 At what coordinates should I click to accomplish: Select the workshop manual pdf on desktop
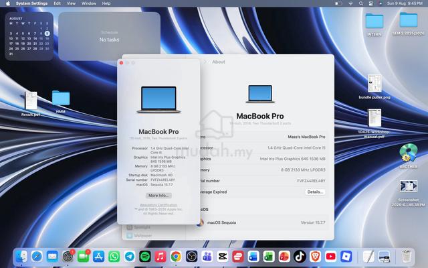click(374, 118)
